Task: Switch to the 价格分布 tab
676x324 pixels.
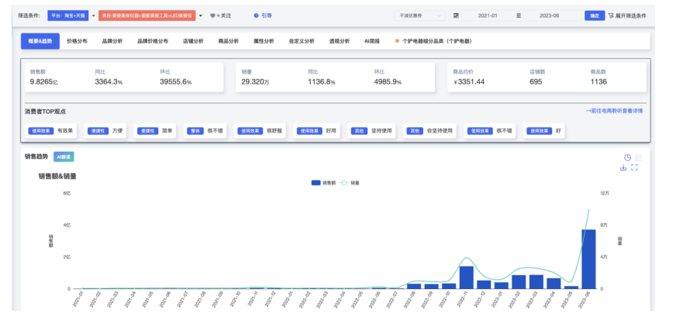Action: (78, 41)
